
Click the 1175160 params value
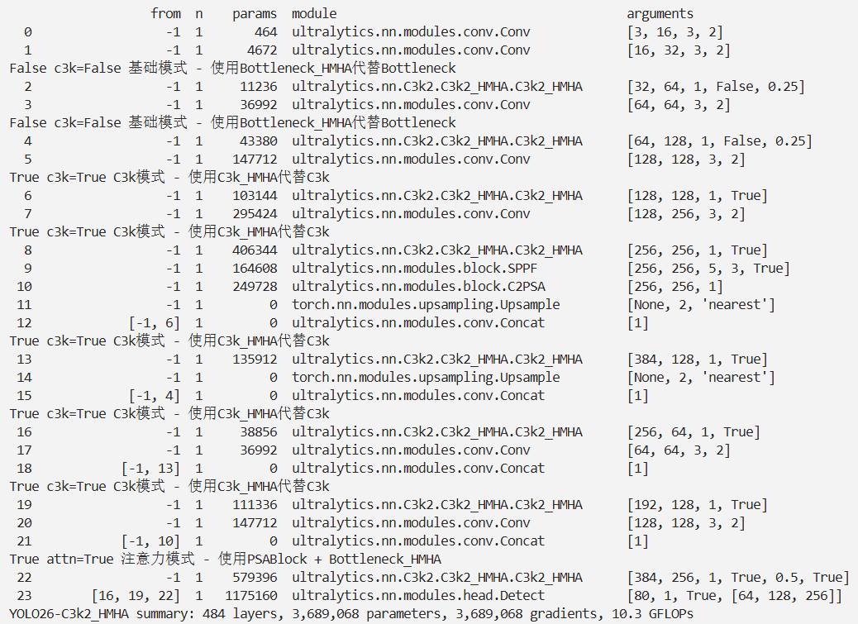coord(251,595)
